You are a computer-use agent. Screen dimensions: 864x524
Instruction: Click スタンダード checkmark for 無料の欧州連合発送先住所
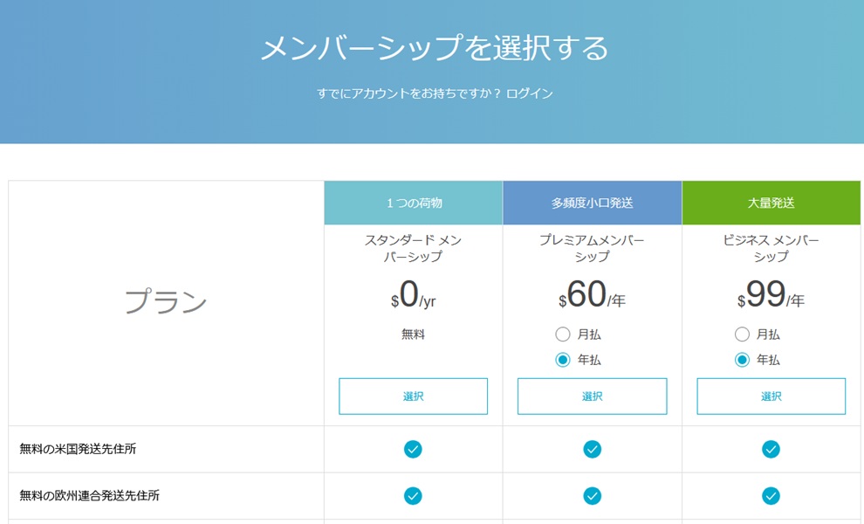point(413,495)
